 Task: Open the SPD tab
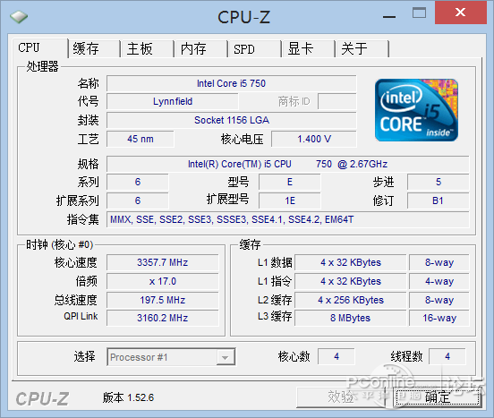coord(254,49)
